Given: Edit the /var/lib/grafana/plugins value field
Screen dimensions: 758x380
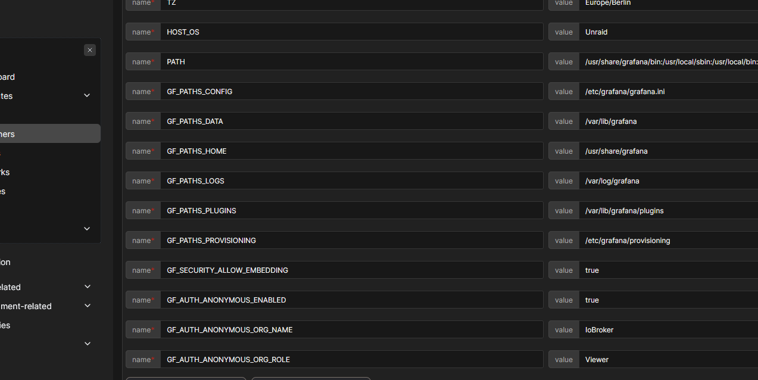Looking at the screenshot, I should pyautogui.click(x=667, y=211).
